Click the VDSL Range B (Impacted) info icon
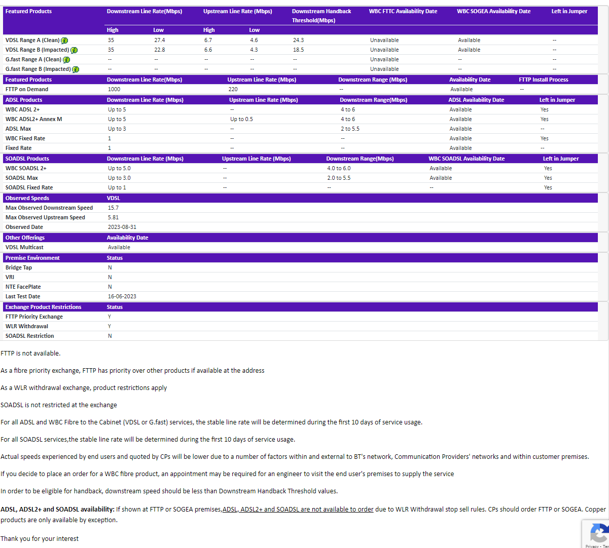609x548 pixels. 74,50
